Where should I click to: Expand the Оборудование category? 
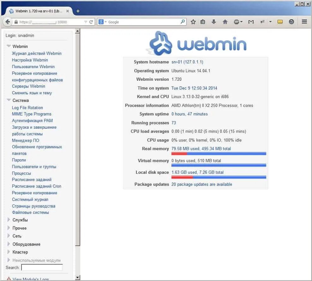pyautogui.click(x=9, y=244)
